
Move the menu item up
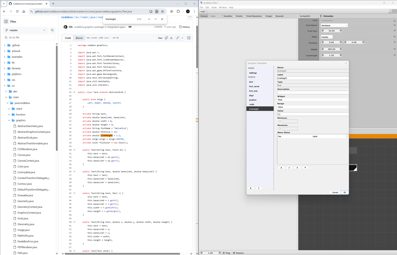tap(297, 167)
